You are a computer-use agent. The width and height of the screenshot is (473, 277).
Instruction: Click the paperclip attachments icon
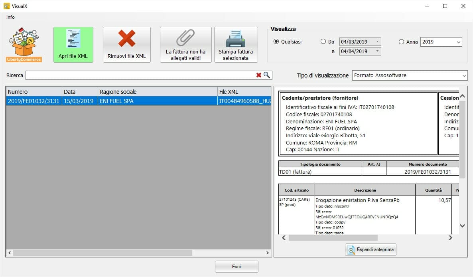click(x=185, y=38)
